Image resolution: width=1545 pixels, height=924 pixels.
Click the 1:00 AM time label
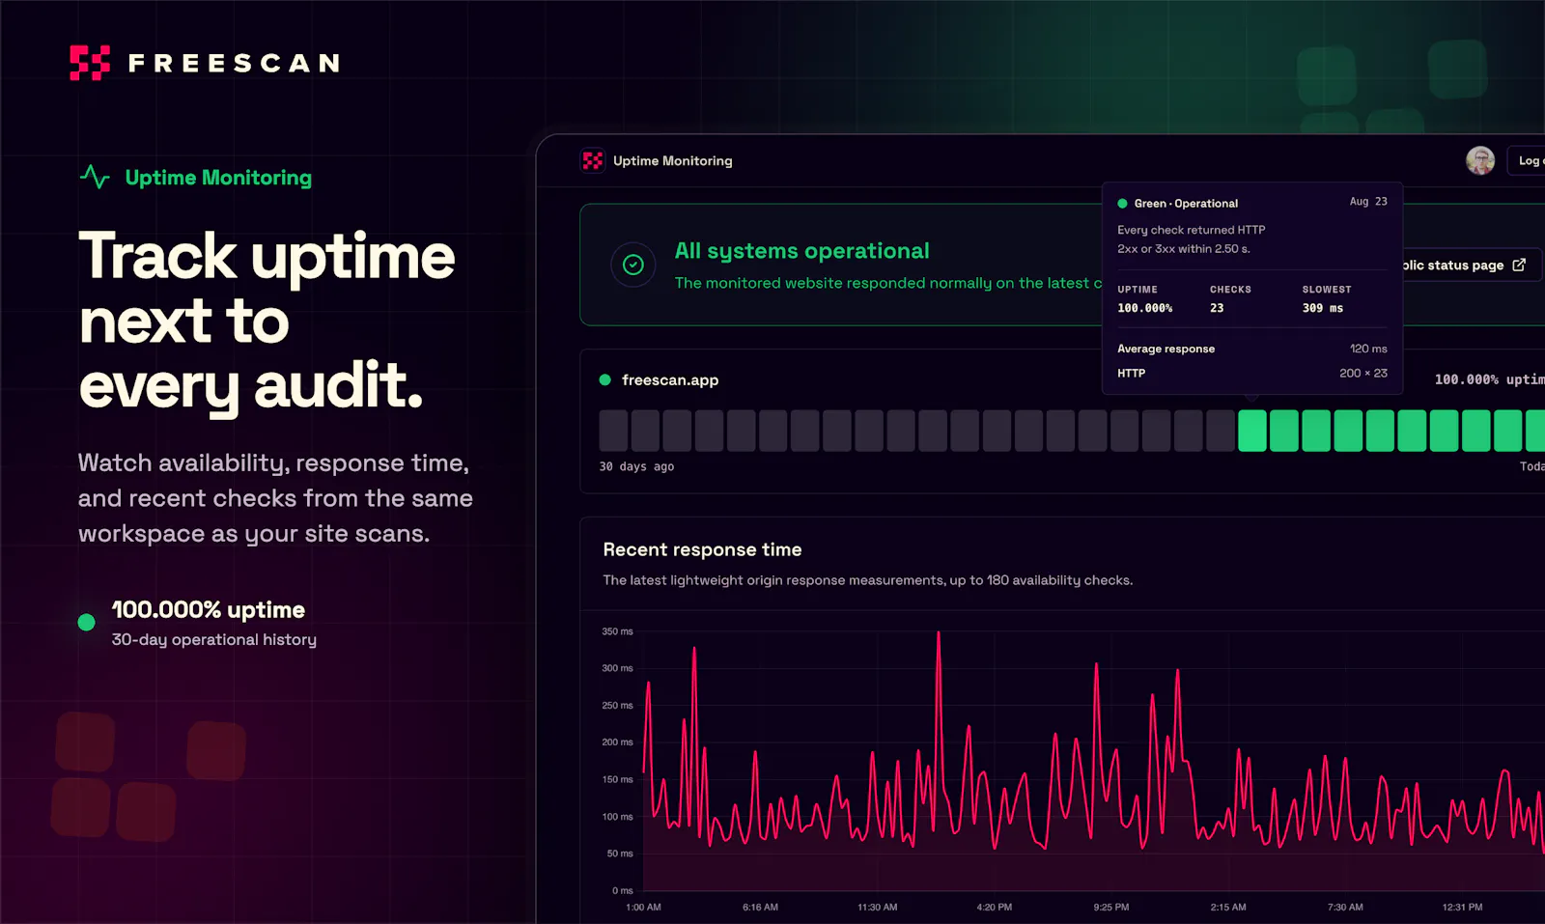click(644, 908)
